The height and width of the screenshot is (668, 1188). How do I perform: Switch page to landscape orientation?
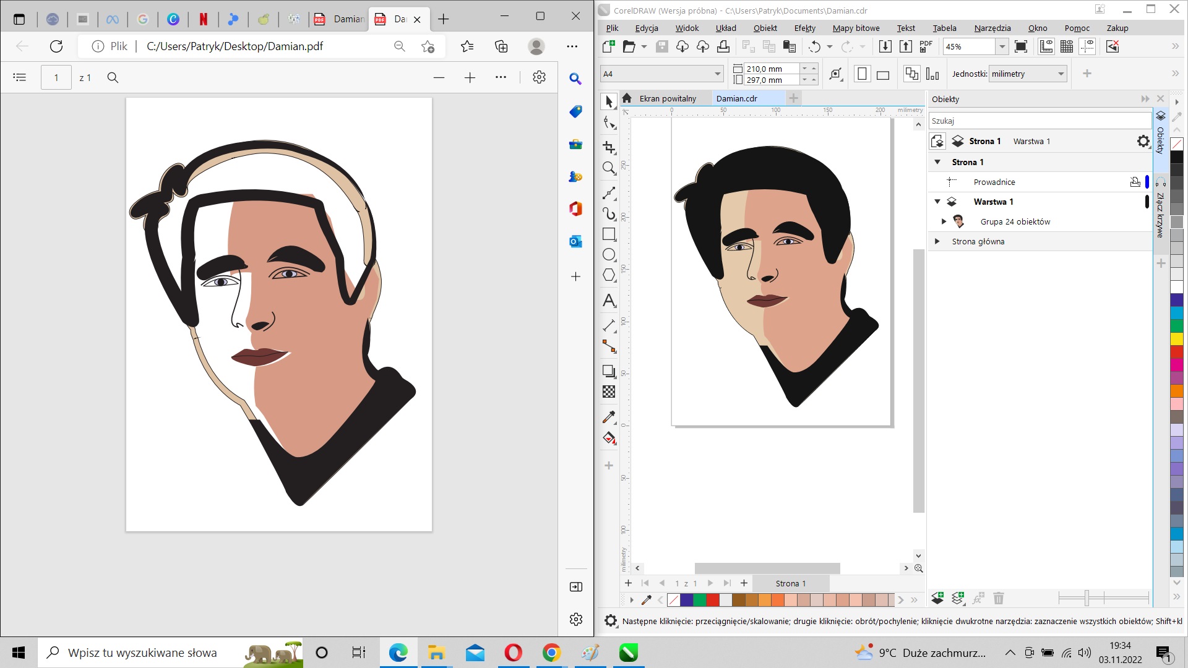(x=883, y=74)
